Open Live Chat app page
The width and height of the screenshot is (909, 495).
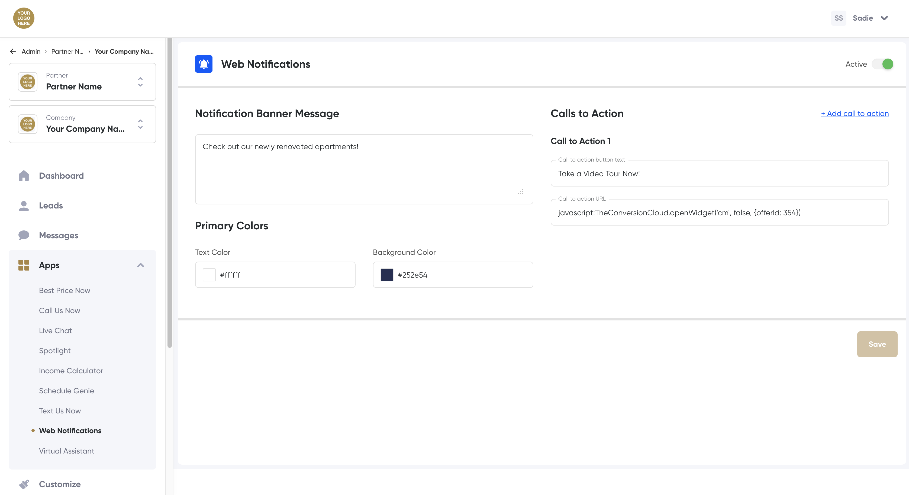click(55, 330)
